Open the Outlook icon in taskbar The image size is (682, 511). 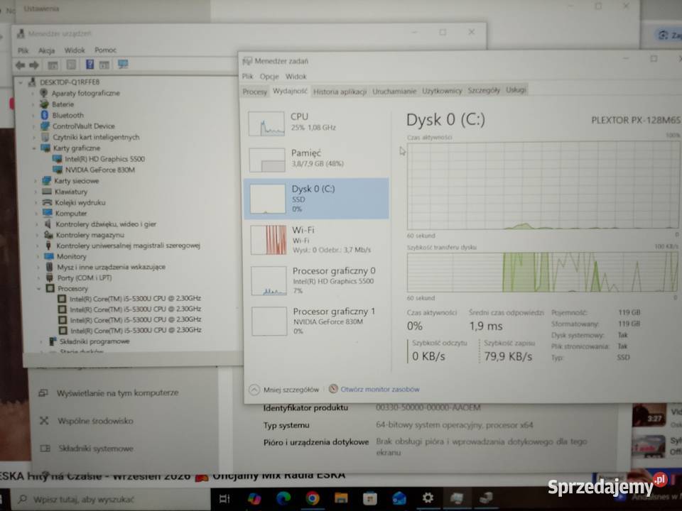coord(399,498)
